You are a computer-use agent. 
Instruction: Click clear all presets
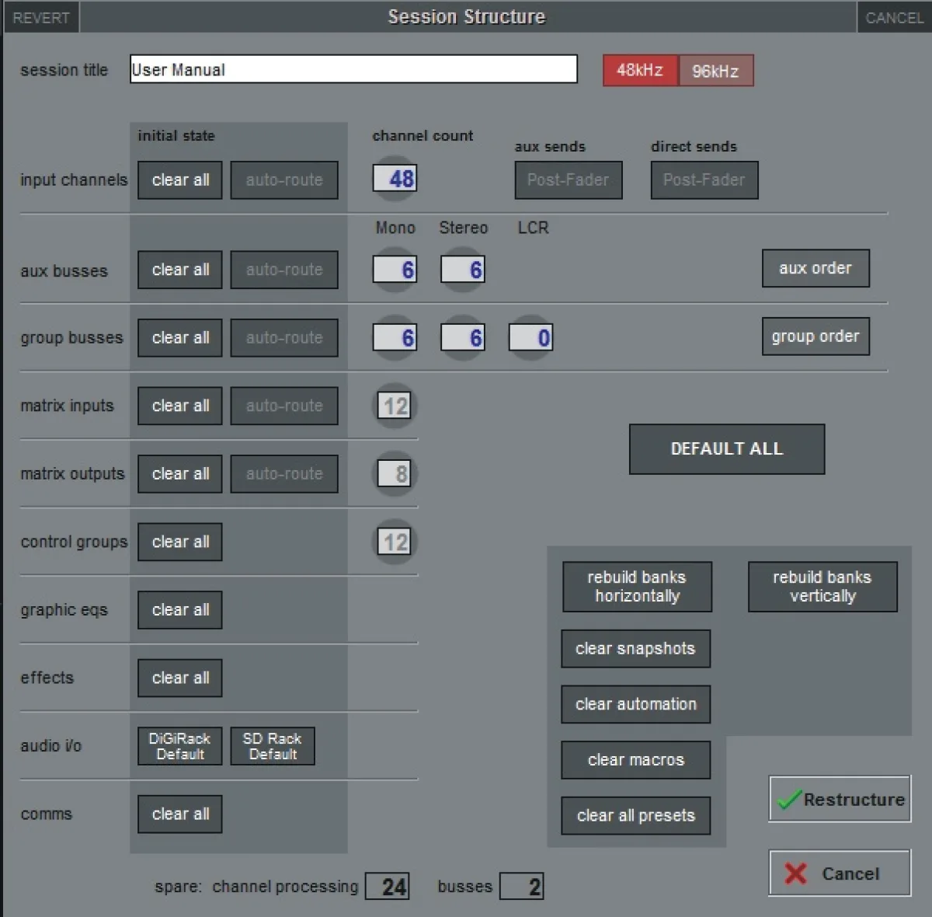pyautogui.click(x=635, y=815)
